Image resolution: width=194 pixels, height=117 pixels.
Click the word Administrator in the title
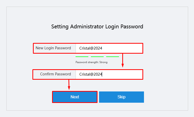pyautogui.click(x=87, y=27)
